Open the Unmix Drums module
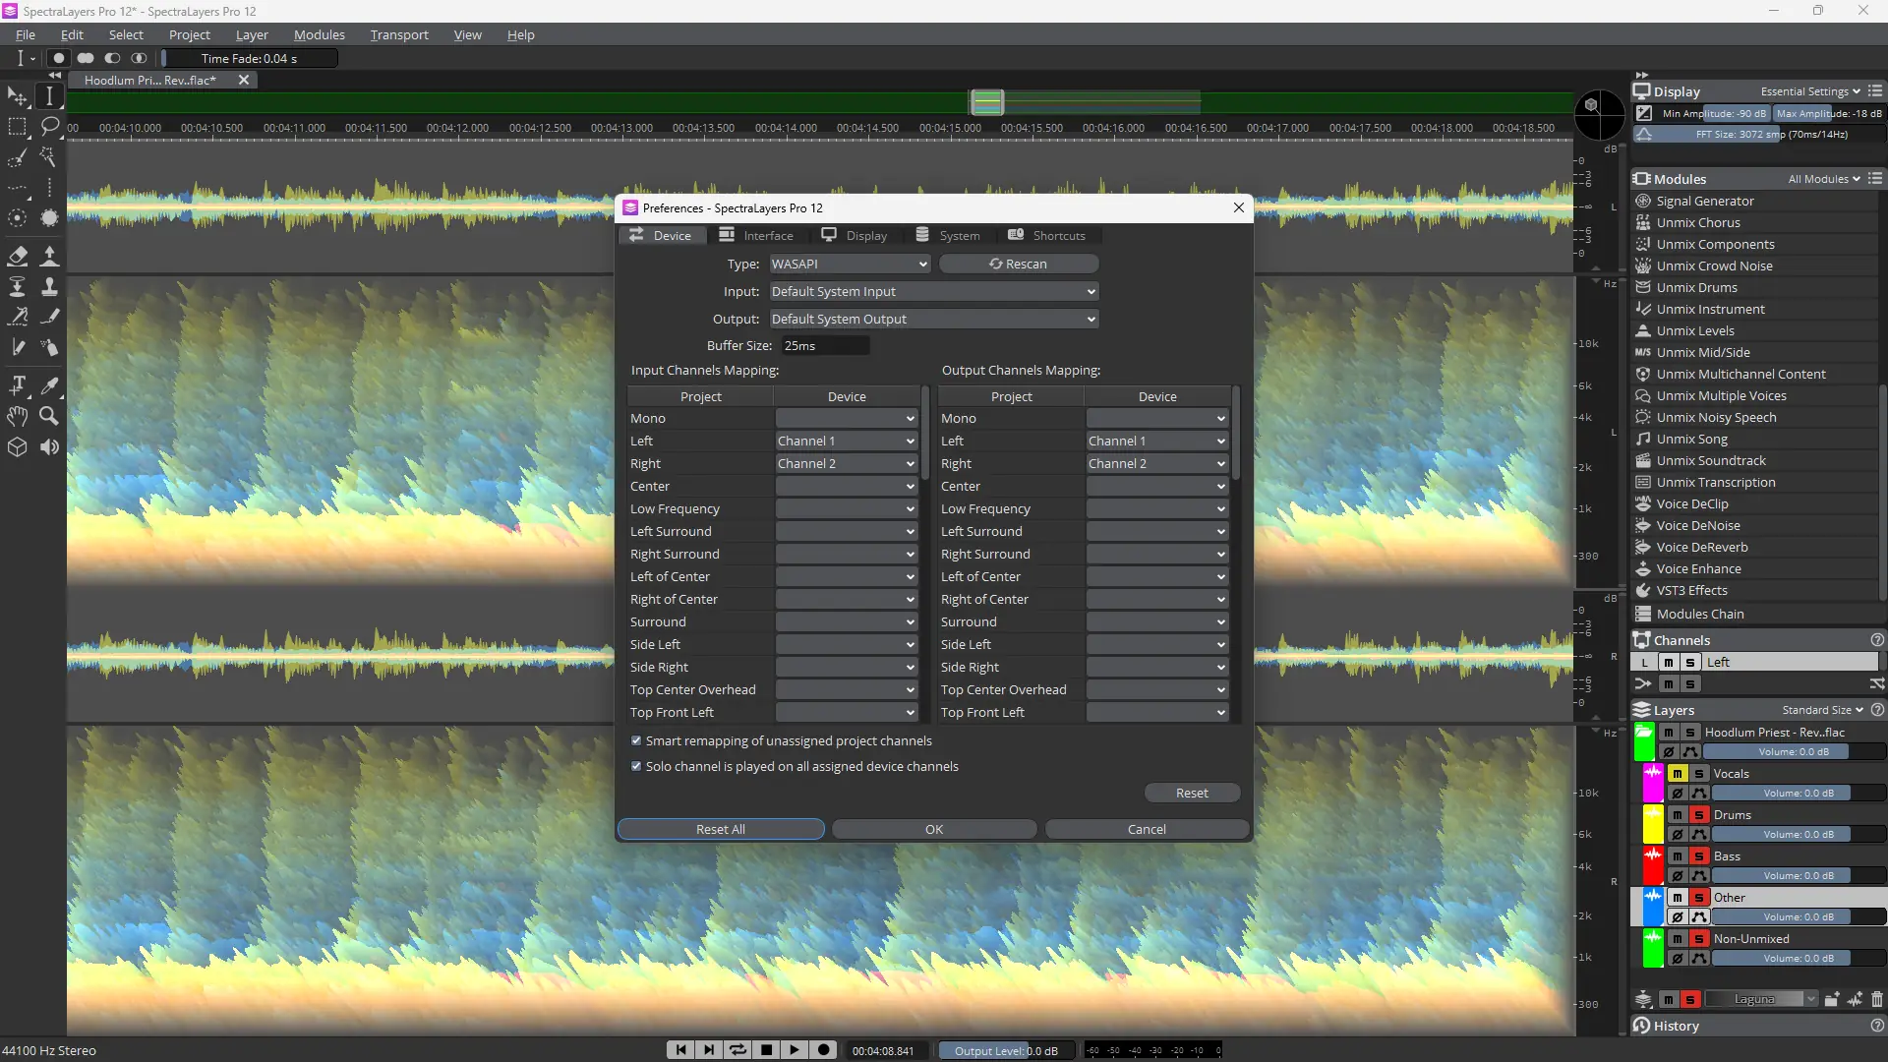The height and width of the screenshot is (1062, 1888). [x=1696, y=287]
